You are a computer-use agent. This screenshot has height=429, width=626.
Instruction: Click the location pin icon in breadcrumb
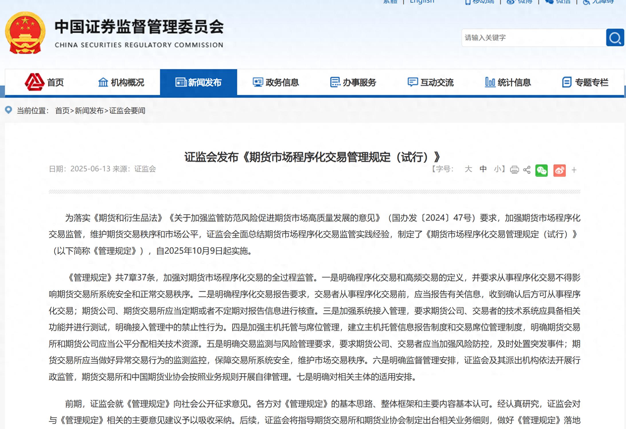(x=9, y=110)
